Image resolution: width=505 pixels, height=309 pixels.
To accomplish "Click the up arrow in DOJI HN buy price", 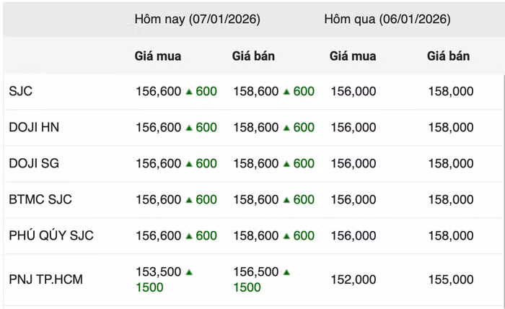I will [x=189, y=128].
